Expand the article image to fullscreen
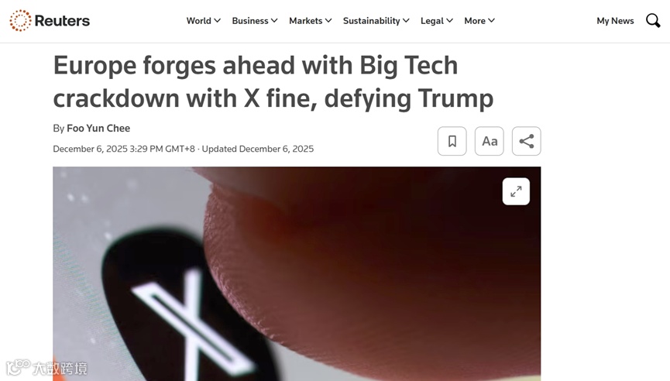This screenshot has height=381, width=670. 516,191
